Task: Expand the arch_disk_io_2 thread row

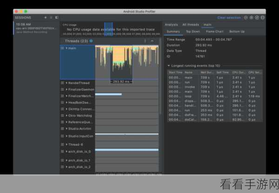Action: tap(66, 167)
